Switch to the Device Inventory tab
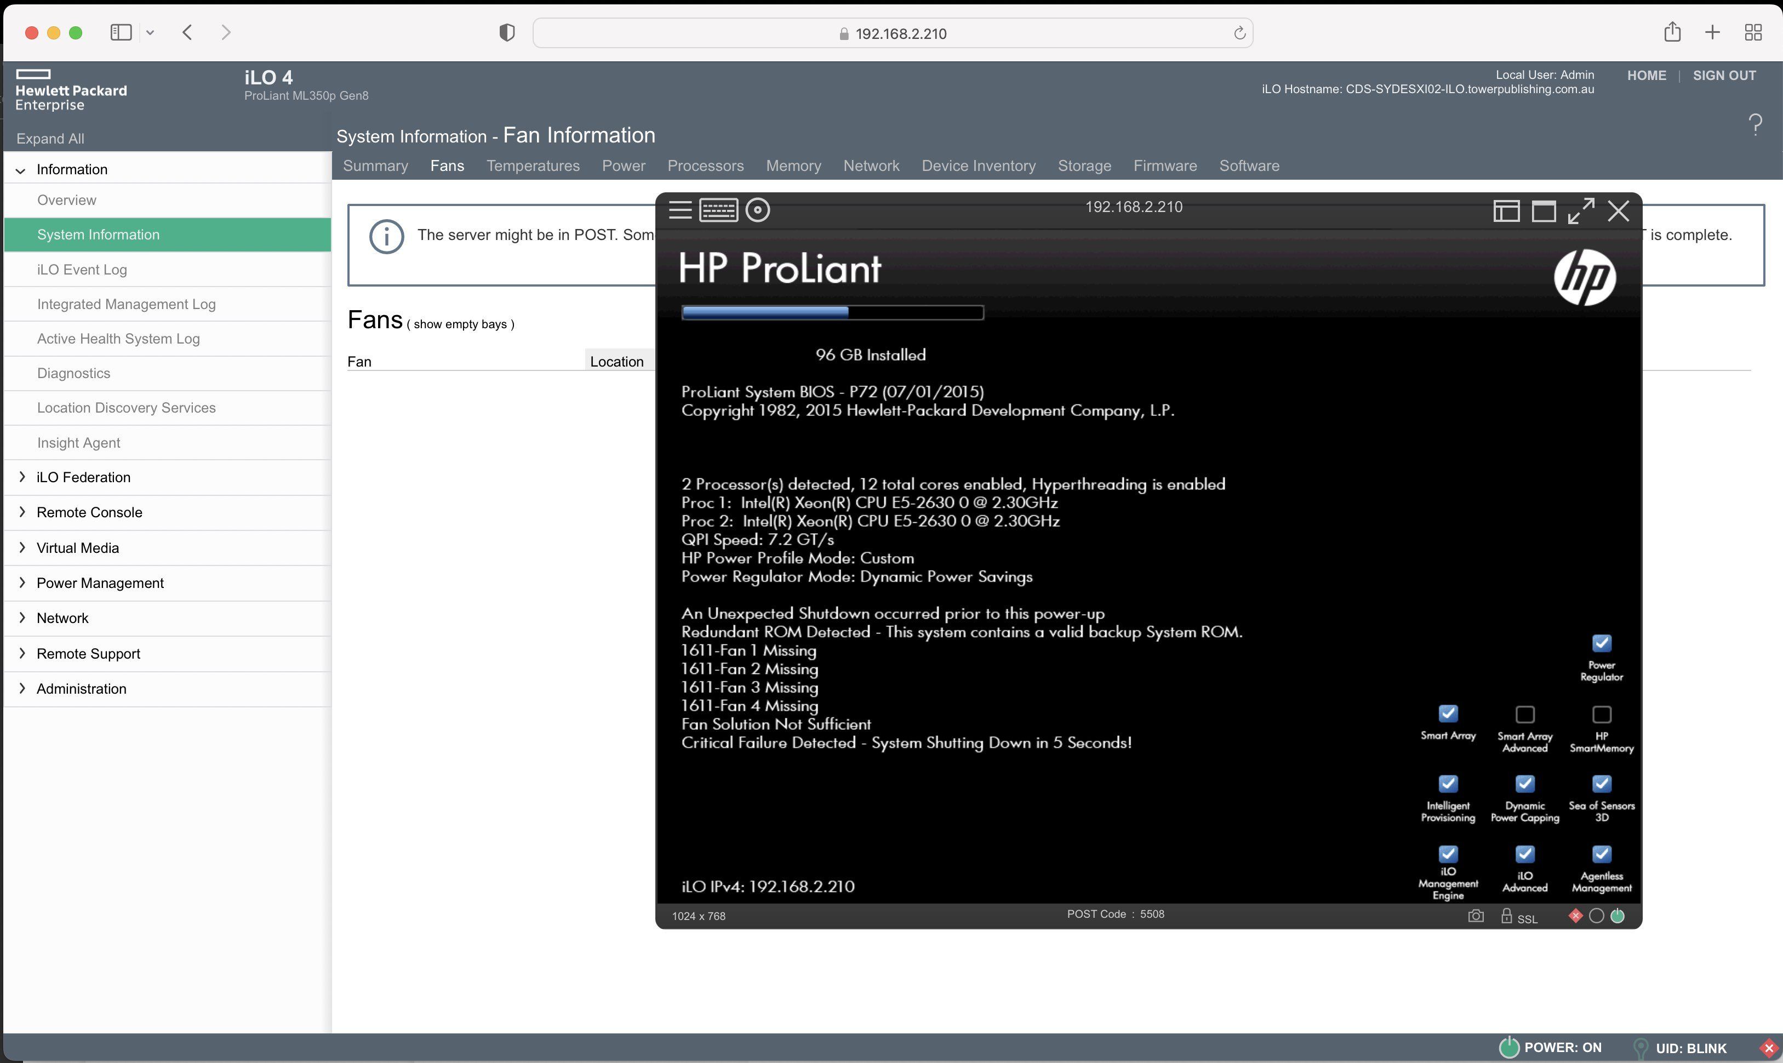The image size is (1783, 1063). point(979,165)
